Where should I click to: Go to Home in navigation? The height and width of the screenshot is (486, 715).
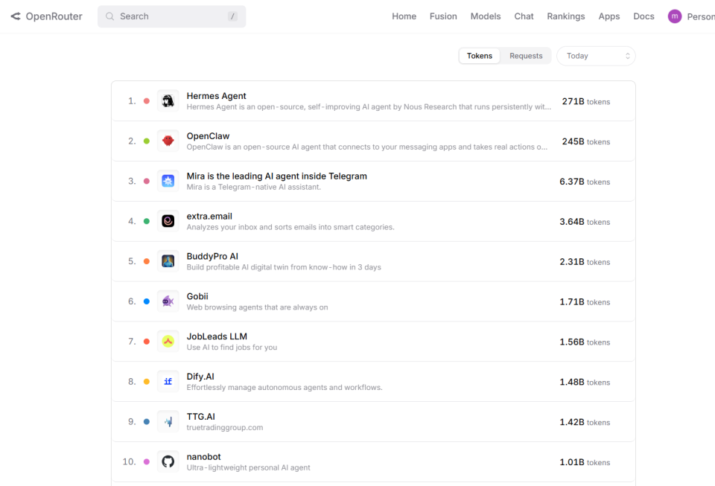pyautogui.click(x=404, y=16)
